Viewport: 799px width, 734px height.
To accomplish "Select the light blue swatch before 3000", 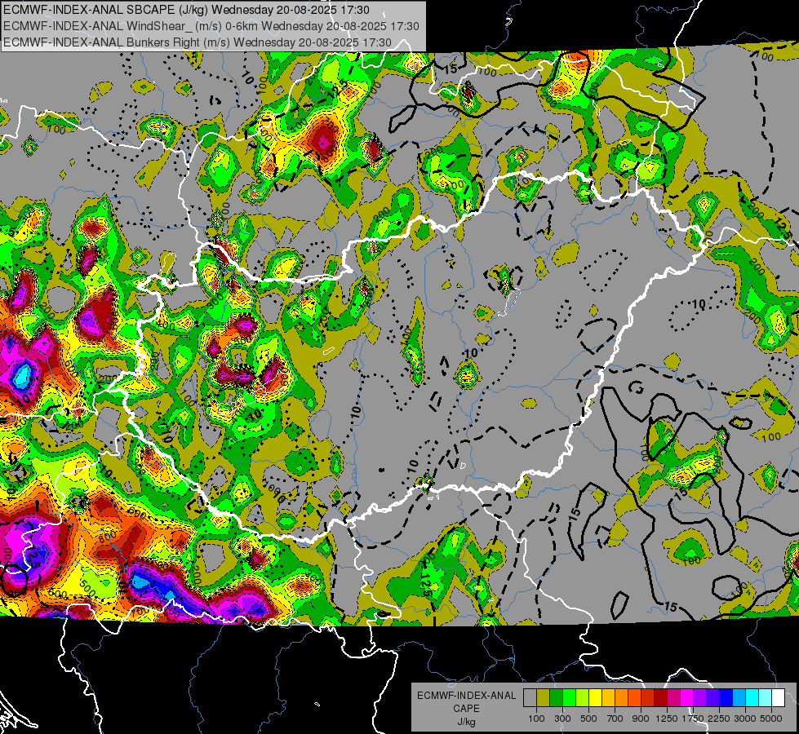I will click(x=739, y=698).
